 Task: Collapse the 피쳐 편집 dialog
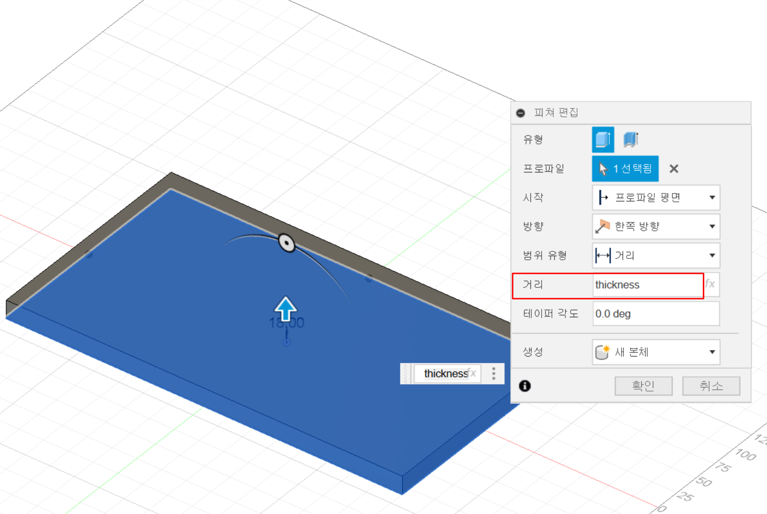coord(521,113)
